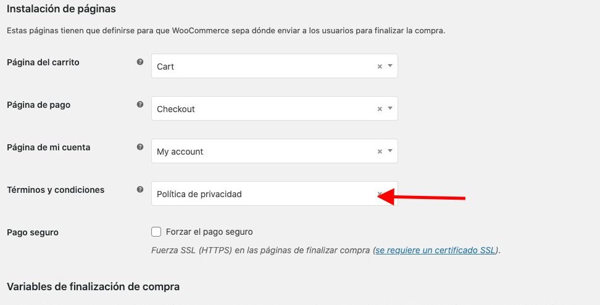
Task: Click the Cart text in select field
Action: point(165,67)
